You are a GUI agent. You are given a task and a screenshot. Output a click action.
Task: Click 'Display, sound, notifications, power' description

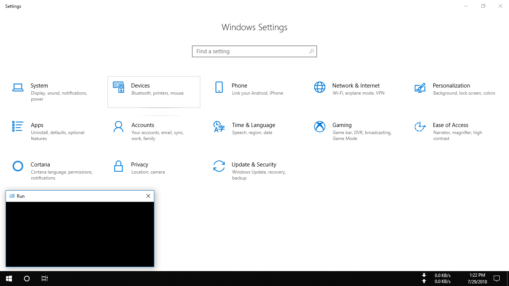coord(59,96)
